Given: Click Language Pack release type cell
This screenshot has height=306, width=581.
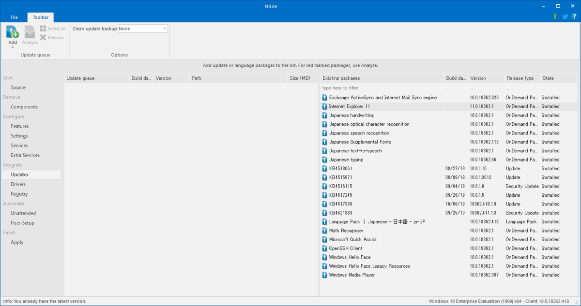Looking at the screenshot, I should pos(521,221).
